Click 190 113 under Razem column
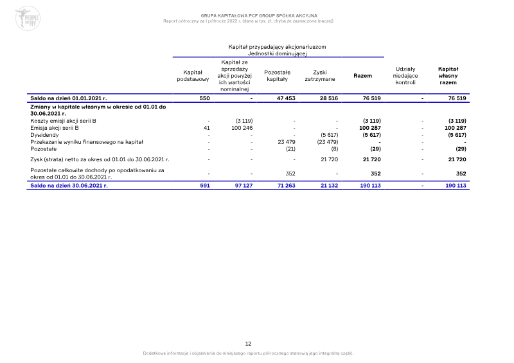Image resolution: width=514 pixels, height=363 pixels. point(371,186)
